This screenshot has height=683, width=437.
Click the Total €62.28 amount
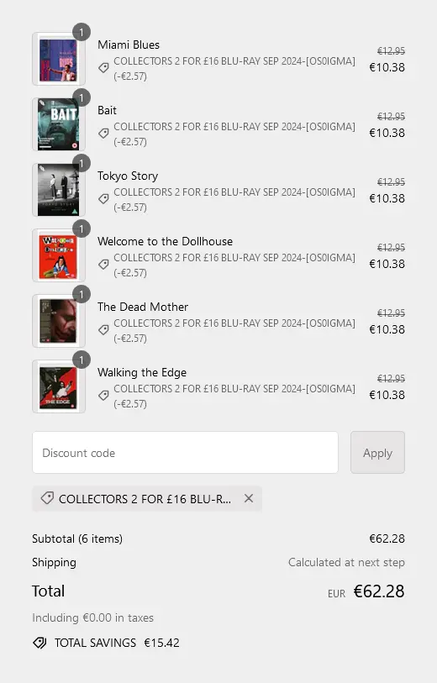(x=379, y=591)
